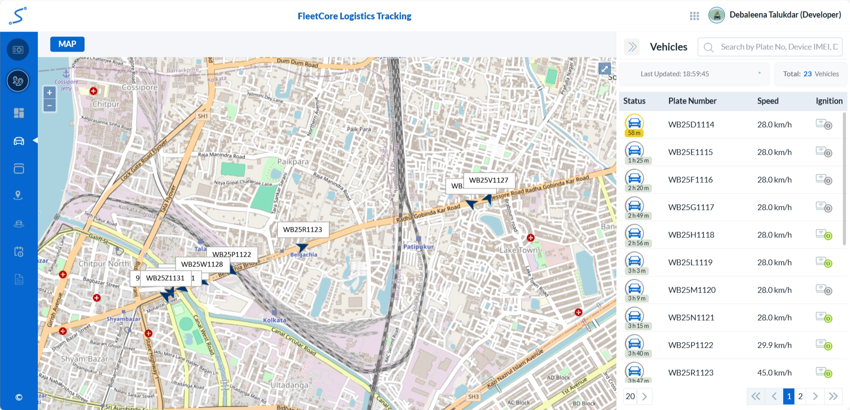Select the Geofence location pin in sidebar
The width and height of the screenshot is (850, 410).
18,195
